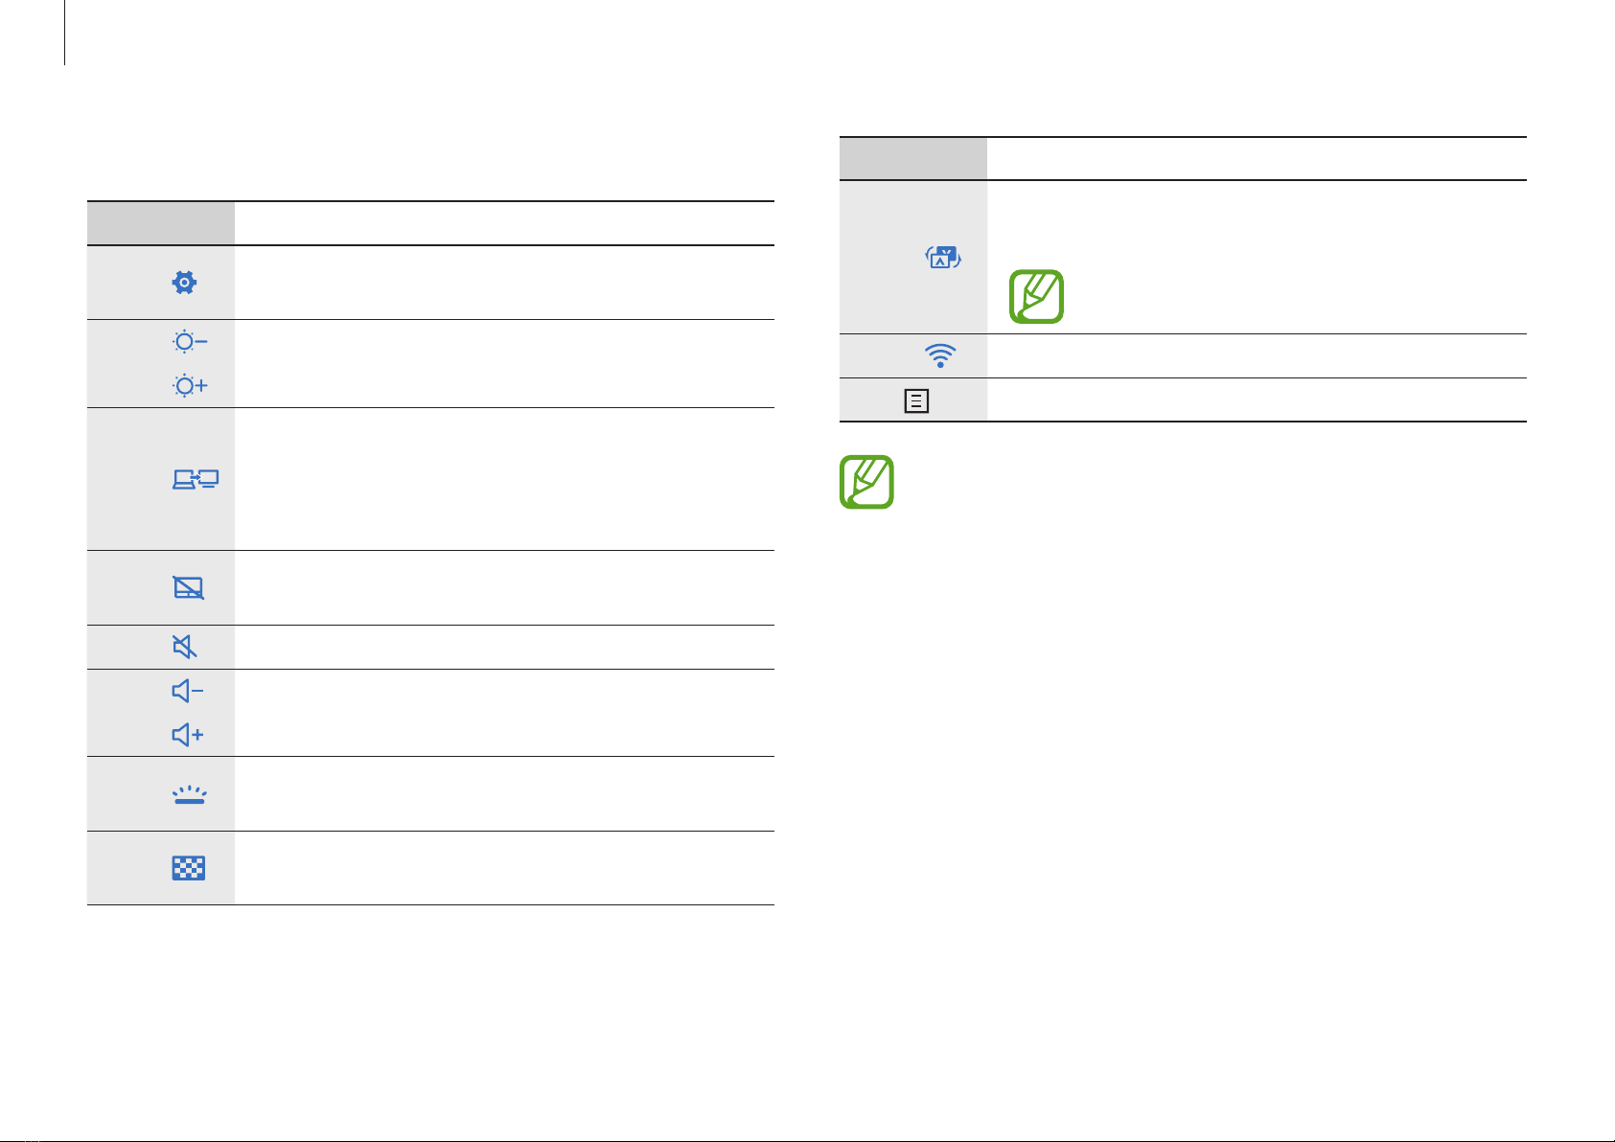Image resolution: width=1615 pixels, height=1142 pixels.
Task: Click the gray header cell of the left table
Action: coord(161,223)
